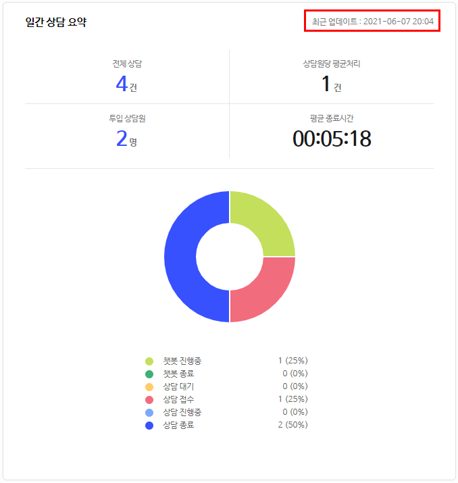Click the 일간 상담 요약 title
The image size is (458, 483).
(x=56, y=22)
